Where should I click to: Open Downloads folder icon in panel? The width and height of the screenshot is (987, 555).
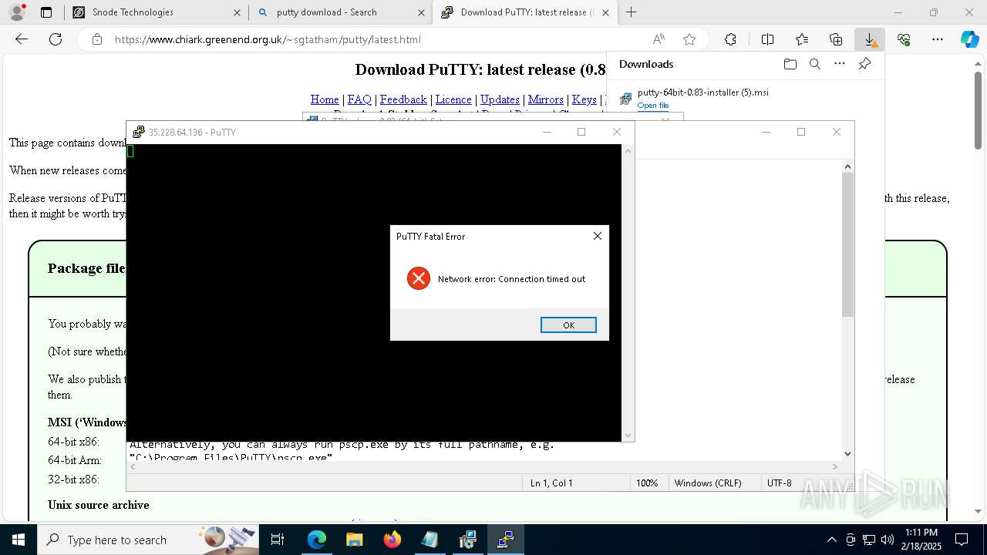pos(790,64)
